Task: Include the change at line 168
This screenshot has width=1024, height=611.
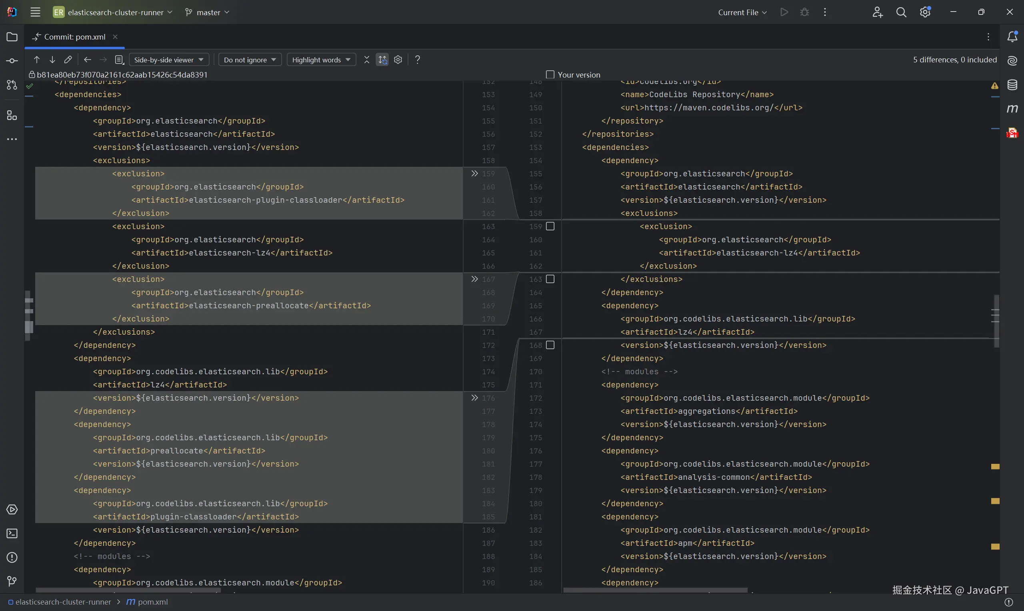Action: pyautogui.click(x=550, y=345)
